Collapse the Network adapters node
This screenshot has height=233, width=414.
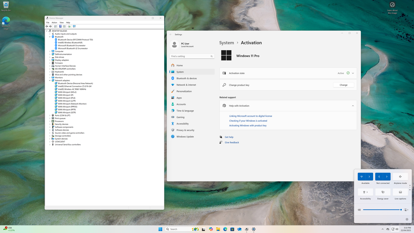(x=50, y=81)
